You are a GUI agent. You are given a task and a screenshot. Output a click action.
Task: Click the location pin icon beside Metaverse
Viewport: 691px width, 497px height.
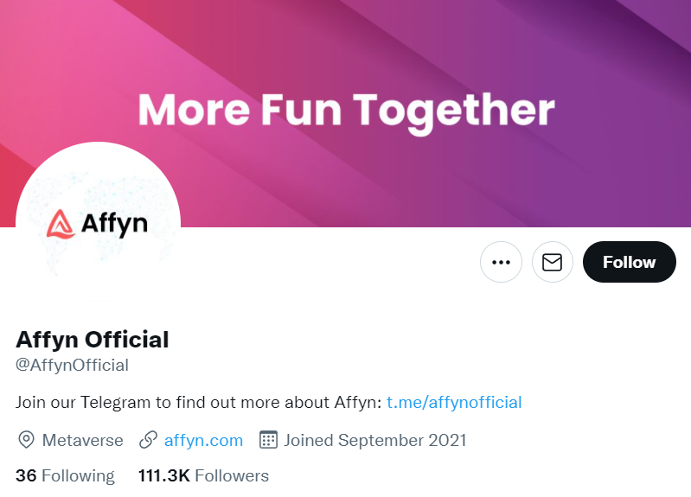coord(27,440)
